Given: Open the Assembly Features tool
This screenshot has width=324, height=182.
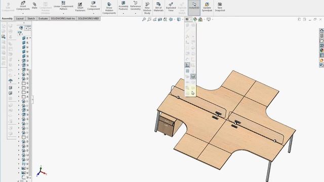Looking at the screenshot, I should click(x=124, y=6).
